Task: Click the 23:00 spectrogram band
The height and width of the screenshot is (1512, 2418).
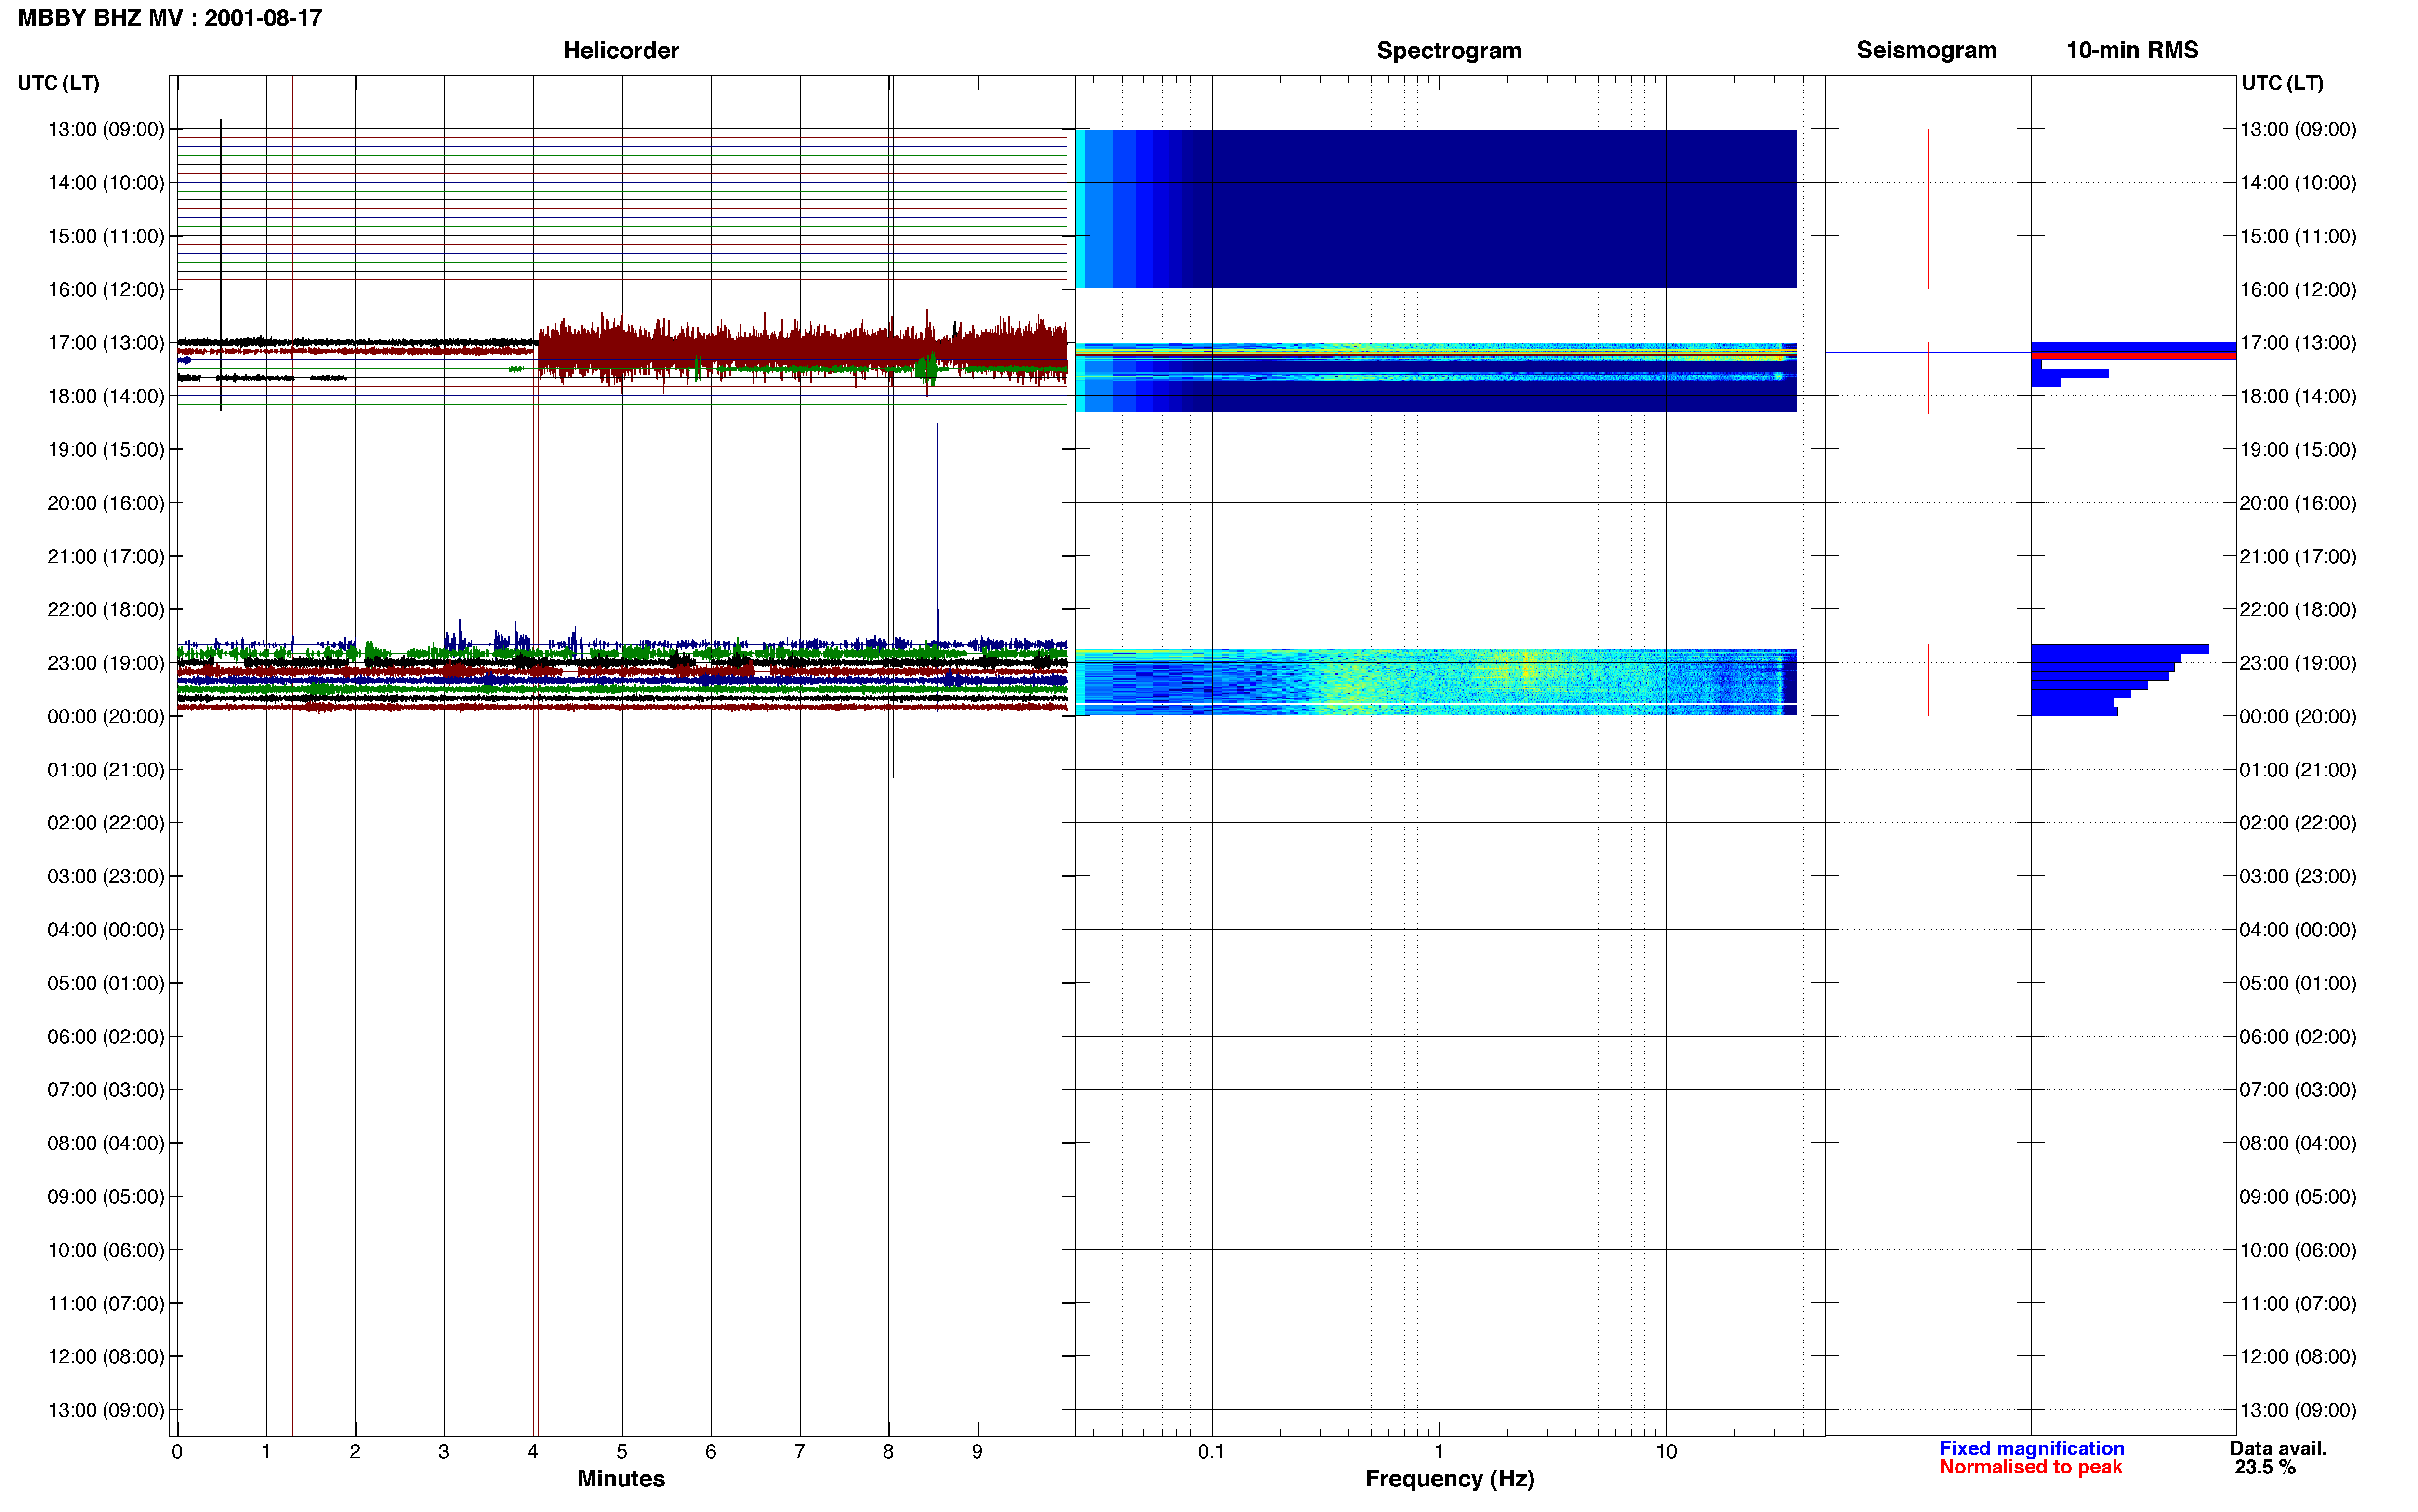Action: (x=1436, y=682)
